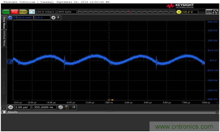The width and height of the screenshot is (220, 132).
Task: Stop acquisition with the red Stop button
Action: click(14, 12)
